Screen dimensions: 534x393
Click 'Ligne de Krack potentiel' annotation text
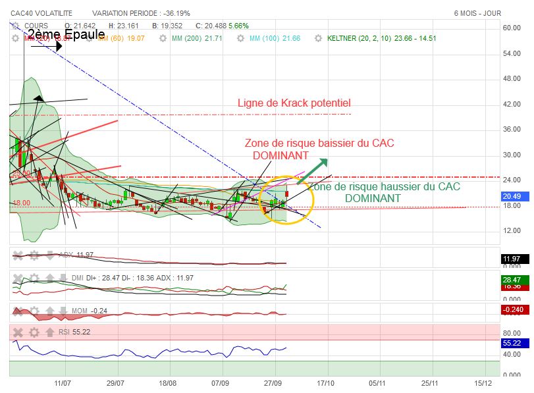294,103
